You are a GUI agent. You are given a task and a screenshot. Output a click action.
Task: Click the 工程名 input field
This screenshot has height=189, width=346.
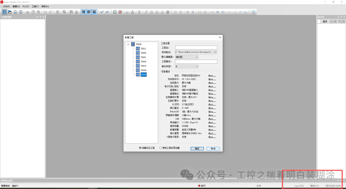[196, 47]
